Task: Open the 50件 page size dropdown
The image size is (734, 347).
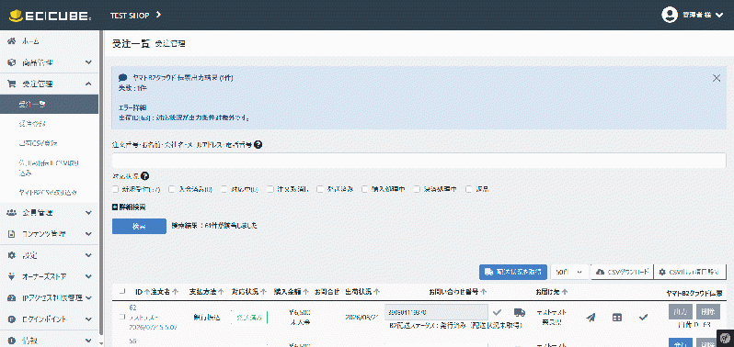Action: [569, 273]
